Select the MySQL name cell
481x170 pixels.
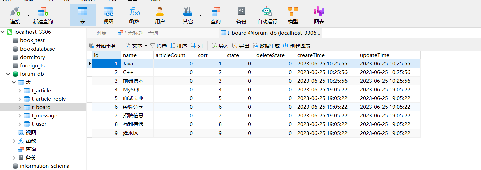click(x=137, y=89)
